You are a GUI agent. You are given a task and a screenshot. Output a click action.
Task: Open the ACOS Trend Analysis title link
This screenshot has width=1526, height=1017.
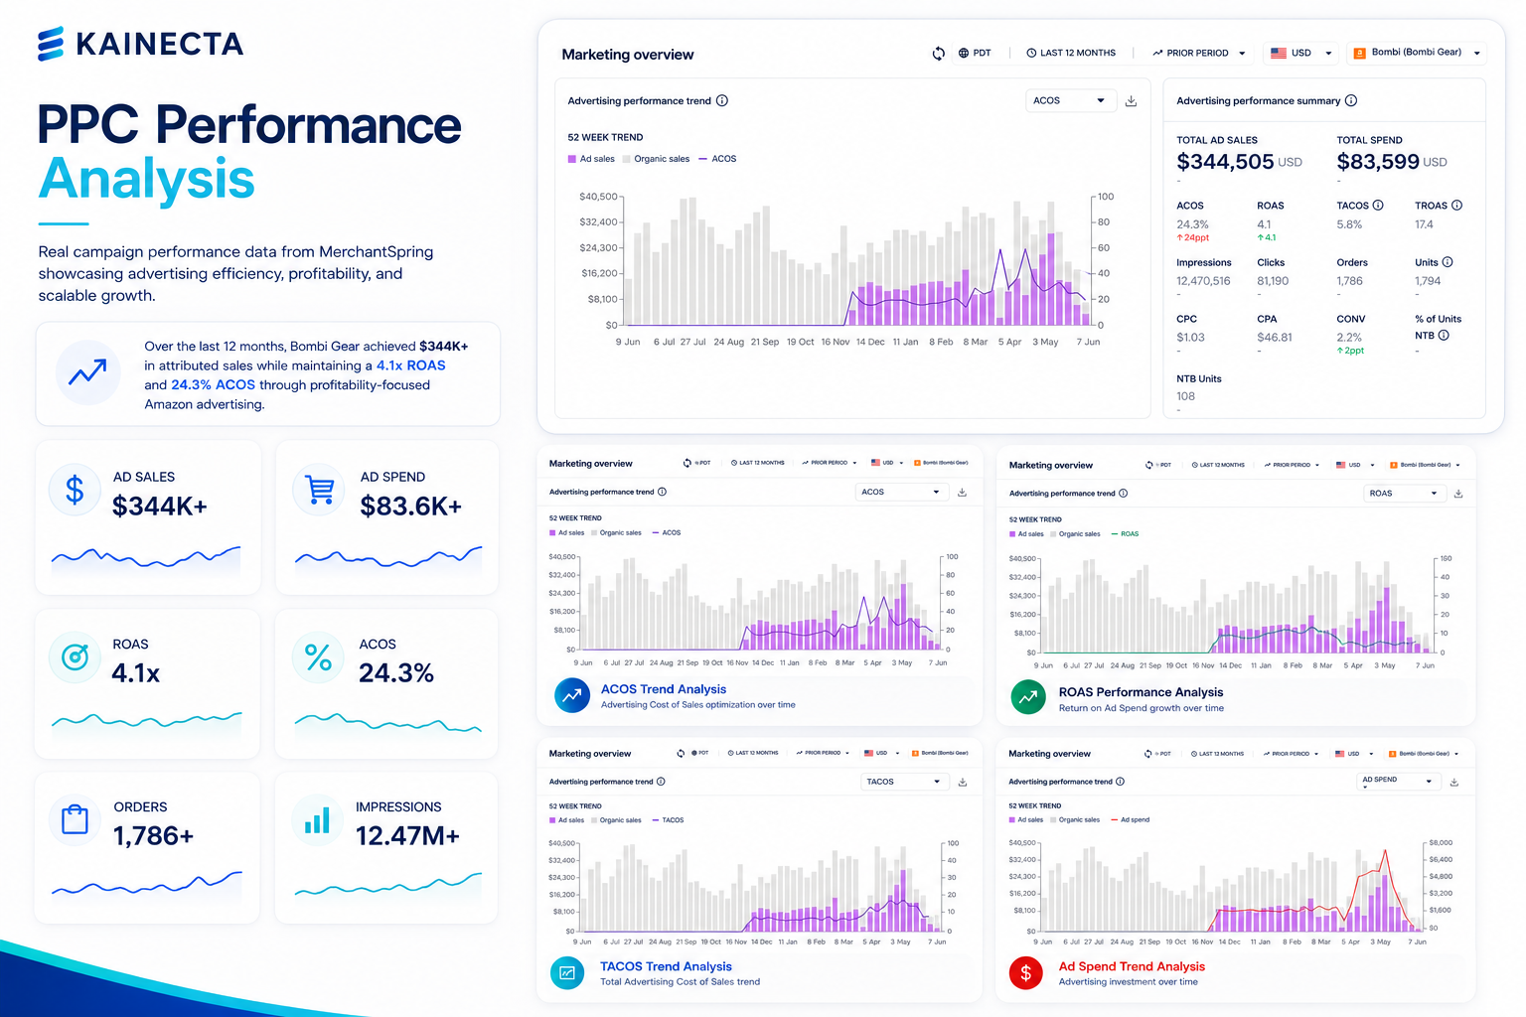pos(664,689)
